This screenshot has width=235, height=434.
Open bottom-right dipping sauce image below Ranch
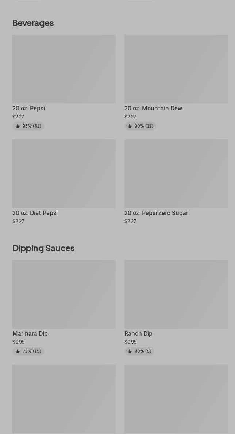tap(176, 399)
